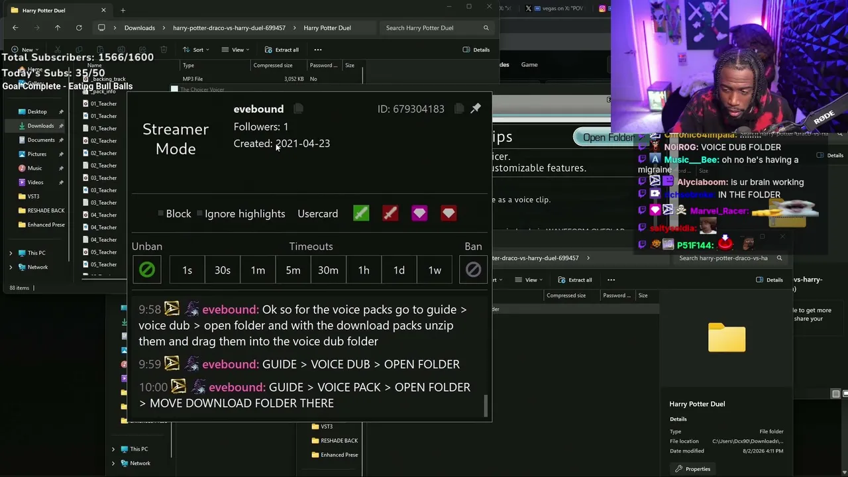Image resolution: width=848 pixels, height=477 pixels.
Task: Click the red diamond un-VIP icon
Action: point(449,213)
